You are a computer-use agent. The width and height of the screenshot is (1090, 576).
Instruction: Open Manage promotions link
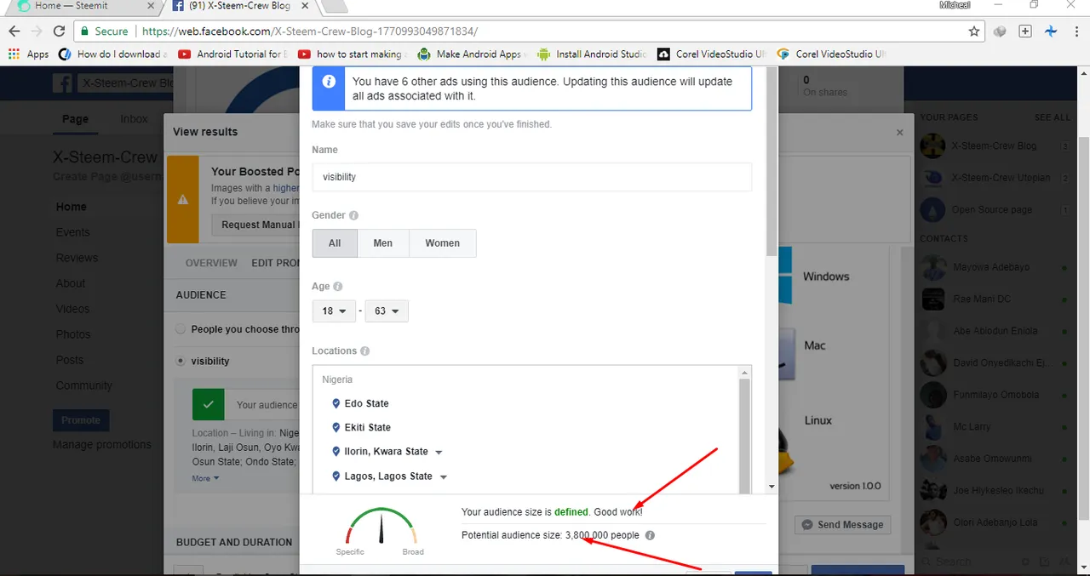(102, 444)
